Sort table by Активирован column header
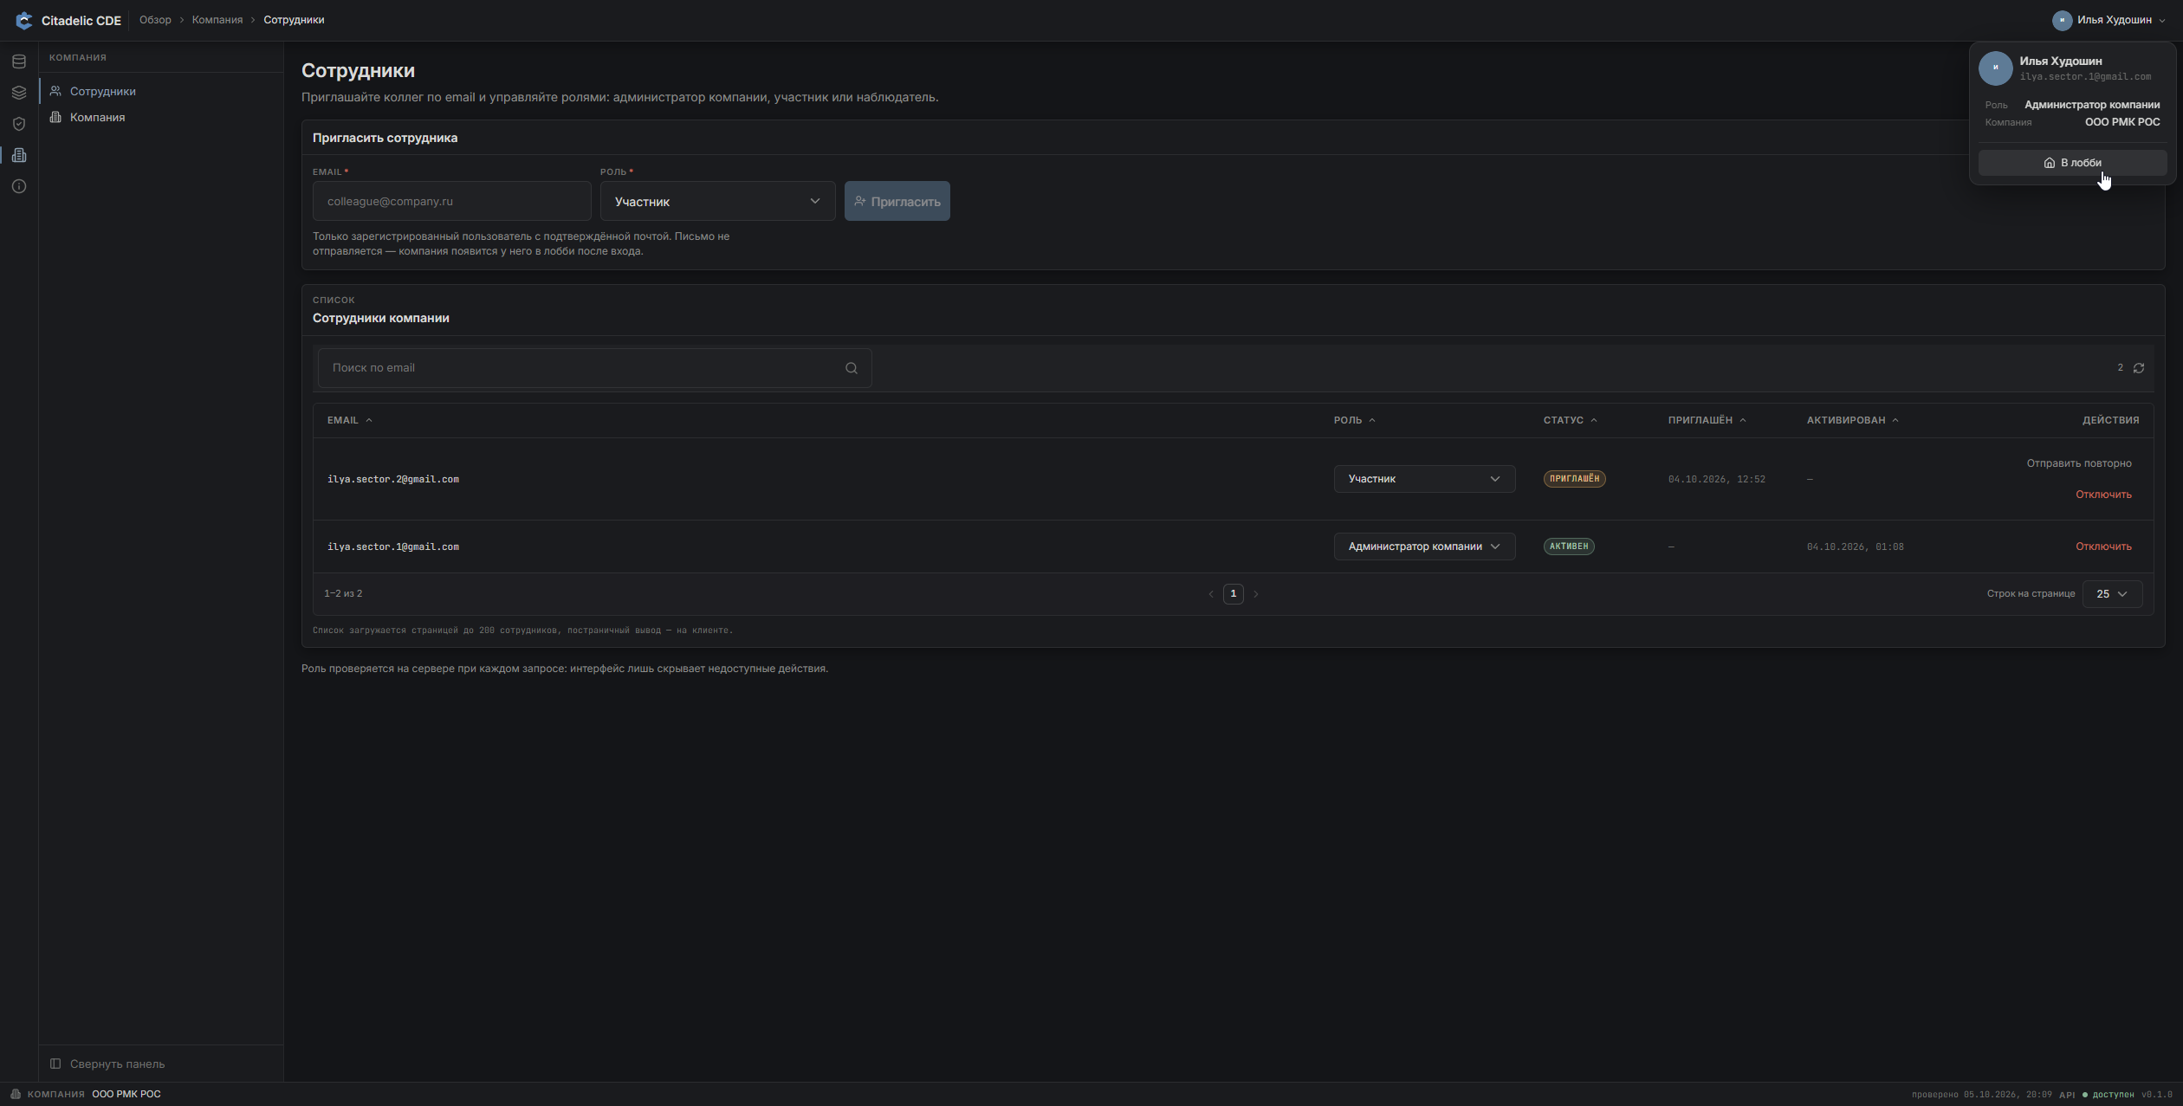The image size is (2183, 1106). [x=1853, y=420]
